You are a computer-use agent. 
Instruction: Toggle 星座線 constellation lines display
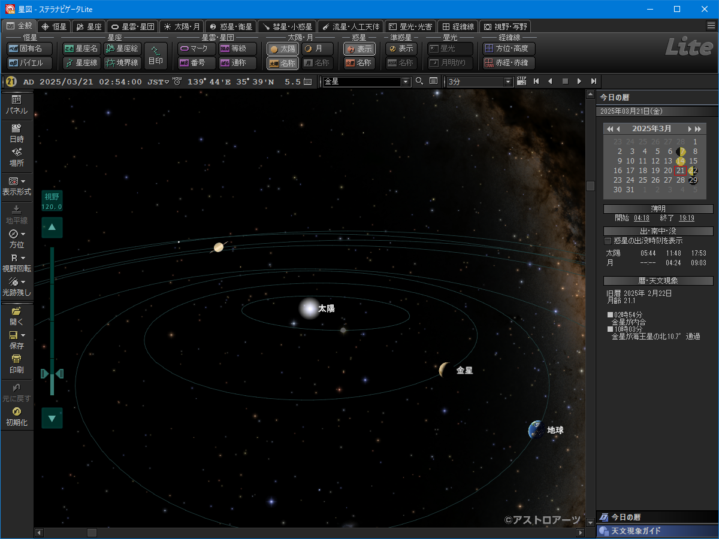pyautogui.click(x=82, y=63)
